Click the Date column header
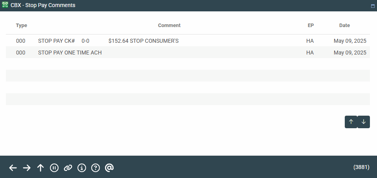 pyautogui.click(x=344, y=25)
